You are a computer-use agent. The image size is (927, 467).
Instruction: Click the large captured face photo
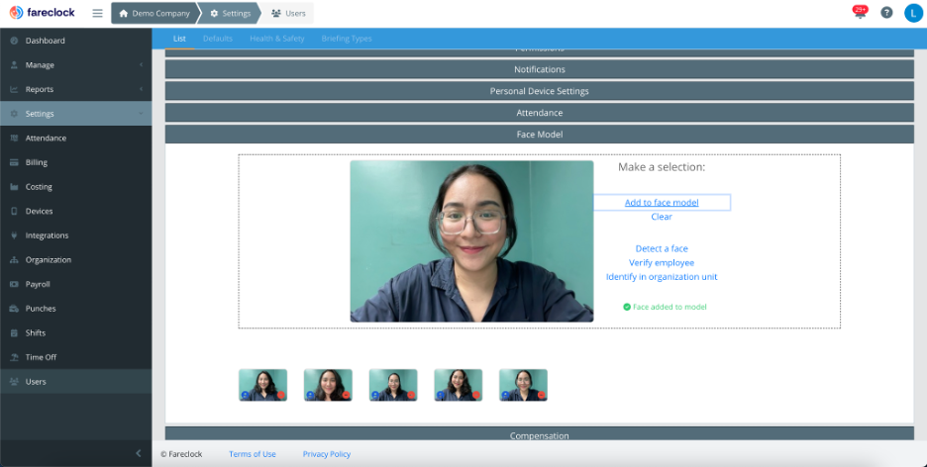point(471,240)
